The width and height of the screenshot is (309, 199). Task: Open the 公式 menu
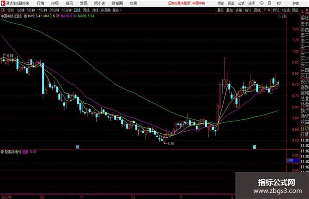tap(241, 3)
